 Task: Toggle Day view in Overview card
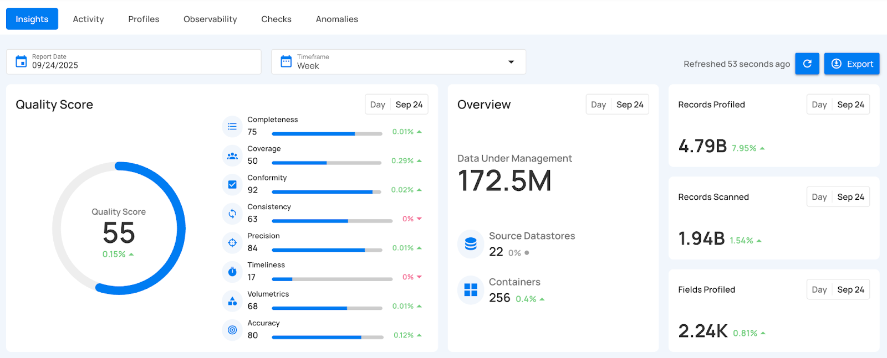[598, 105]
